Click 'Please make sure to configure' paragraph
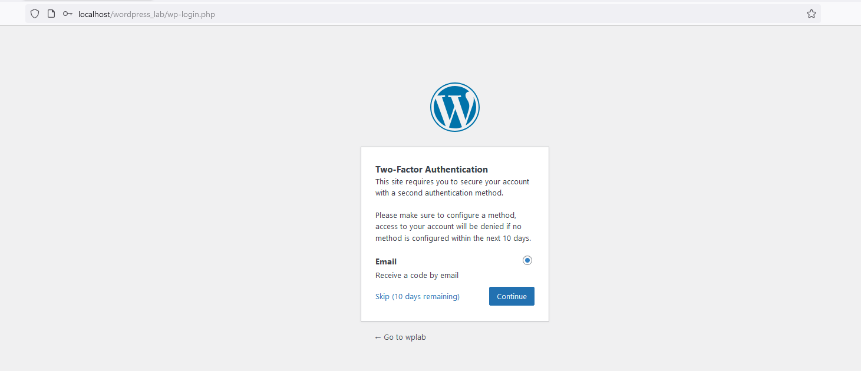861x371 pixels. 453,227
